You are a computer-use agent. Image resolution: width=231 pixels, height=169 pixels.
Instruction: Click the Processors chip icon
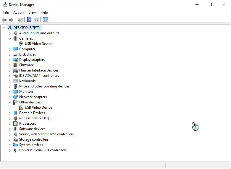[15, 123]
